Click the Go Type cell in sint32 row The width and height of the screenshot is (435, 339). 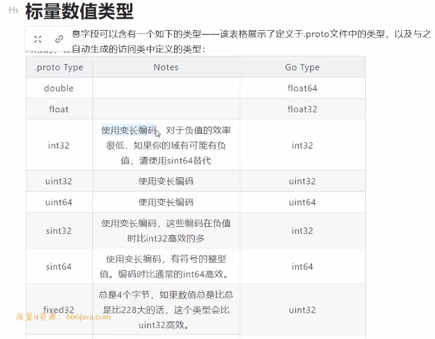[x=302, y=231]
